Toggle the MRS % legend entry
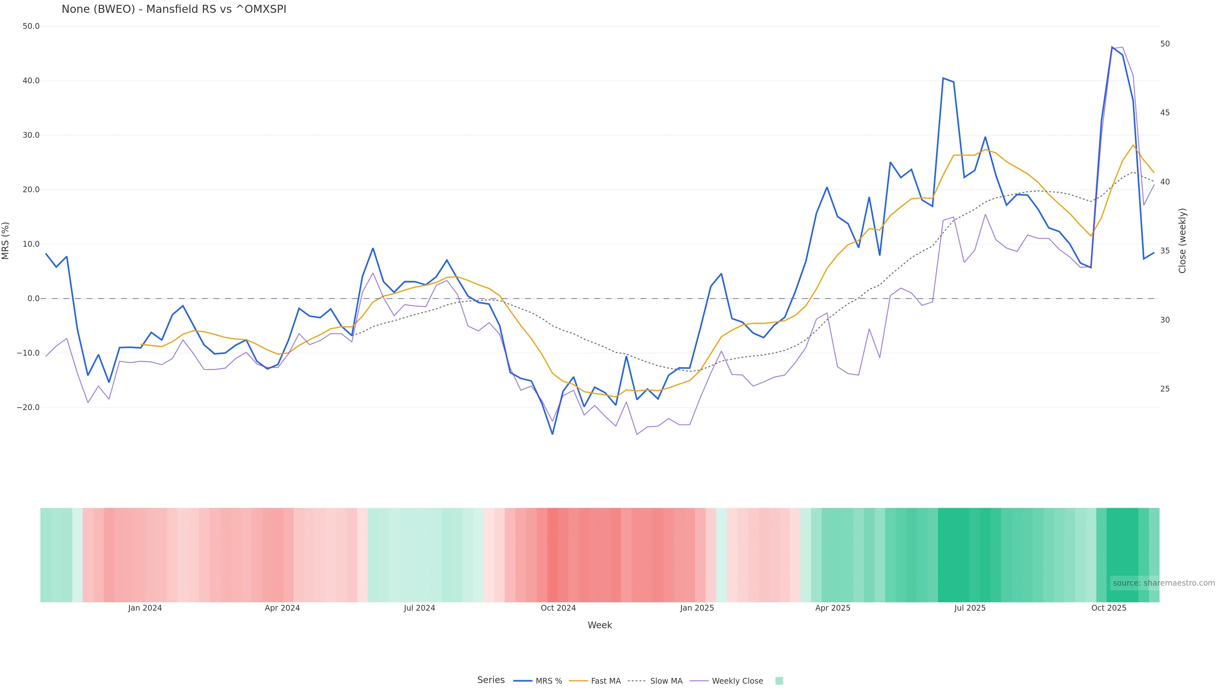The height and width of the screenshot is (692, 1231). [548, 681]
